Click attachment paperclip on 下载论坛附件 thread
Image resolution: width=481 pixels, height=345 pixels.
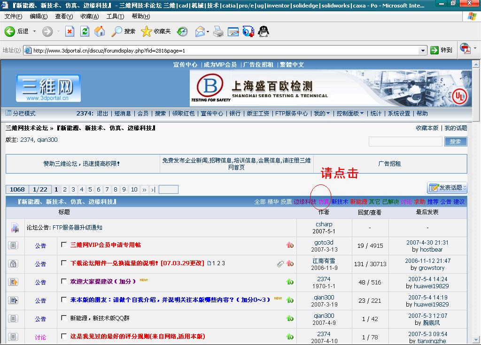click(280, 264)
